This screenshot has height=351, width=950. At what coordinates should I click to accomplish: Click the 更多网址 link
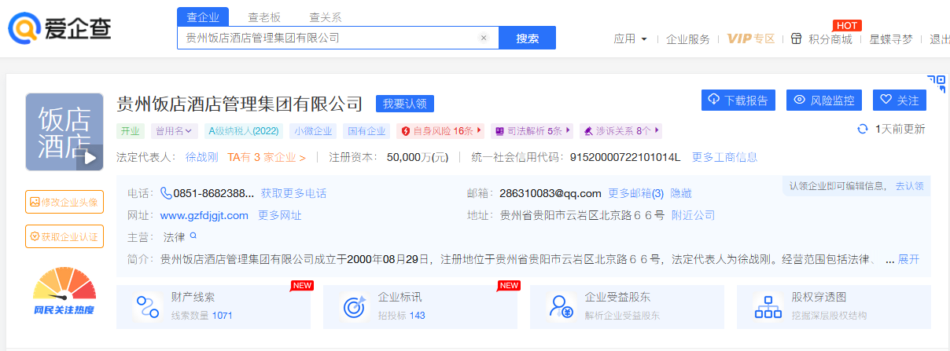tap(280, 215)
